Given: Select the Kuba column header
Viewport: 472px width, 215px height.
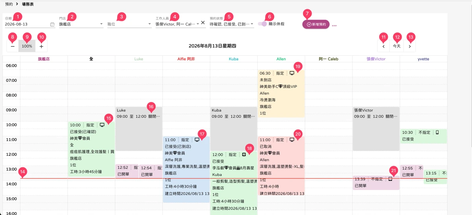Looking at the screenshot, I should click(x=234, y=59).
